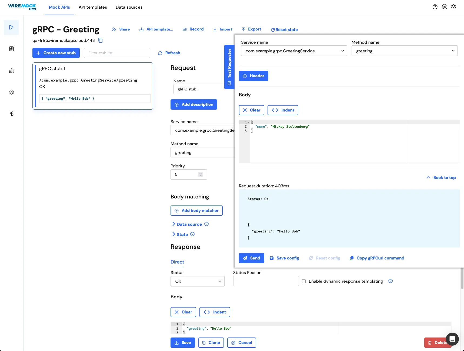Select the Direct response tab

tap(177, 262)
